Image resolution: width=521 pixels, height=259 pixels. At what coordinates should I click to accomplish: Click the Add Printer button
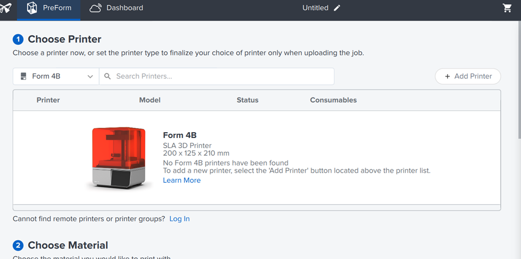468,76
